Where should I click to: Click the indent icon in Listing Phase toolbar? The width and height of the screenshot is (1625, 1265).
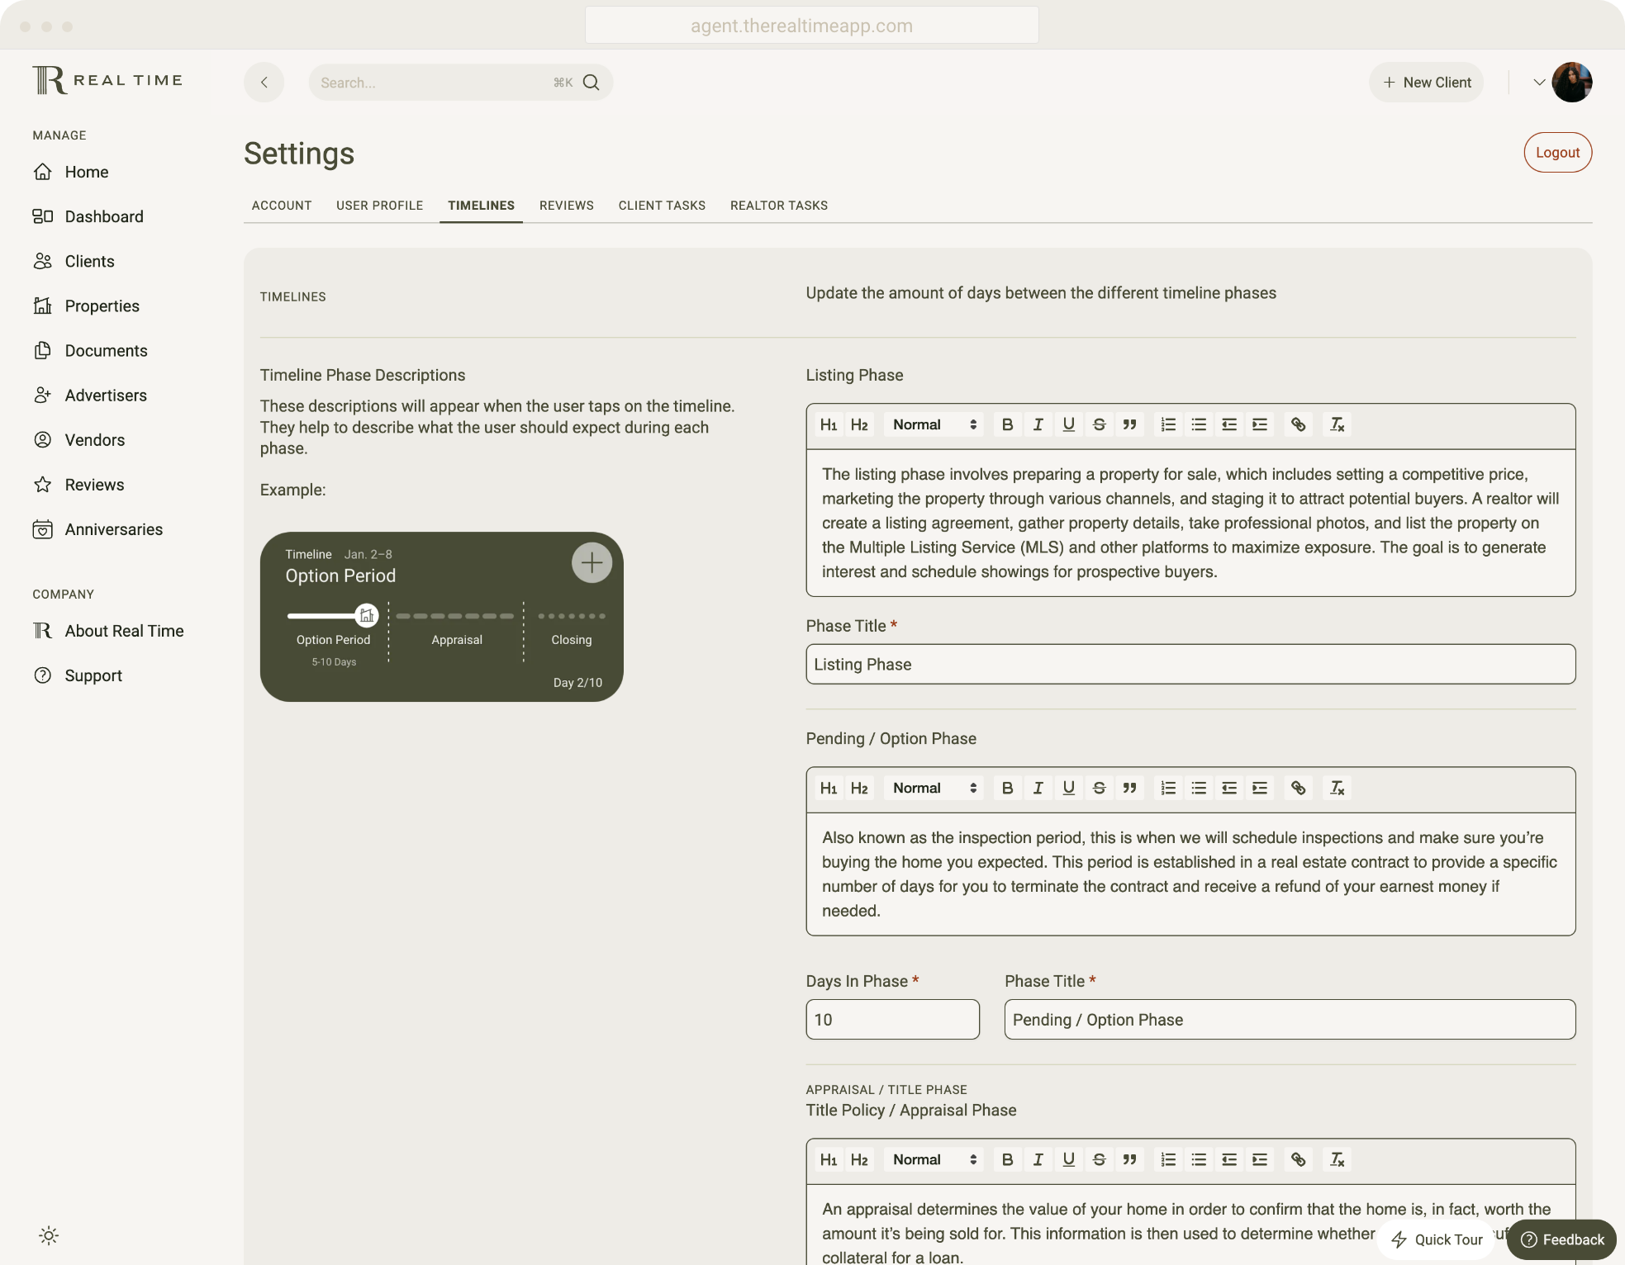[1258, 424]
